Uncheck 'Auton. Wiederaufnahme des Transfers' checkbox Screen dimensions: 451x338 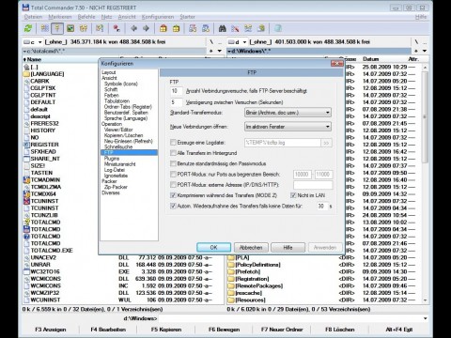coord(173,206)
